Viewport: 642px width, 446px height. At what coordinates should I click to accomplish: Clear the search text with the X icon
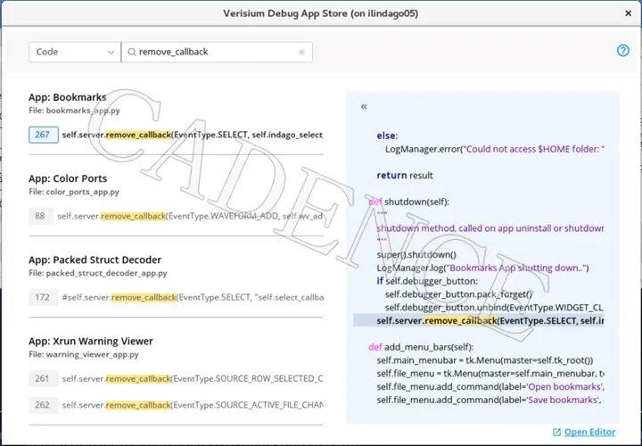pyautogui.click(x=301, y=52)
